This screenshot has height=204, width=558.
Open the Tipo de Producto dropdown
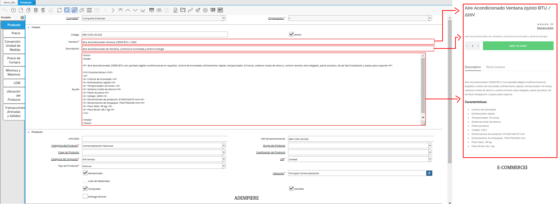pos(224,166)
